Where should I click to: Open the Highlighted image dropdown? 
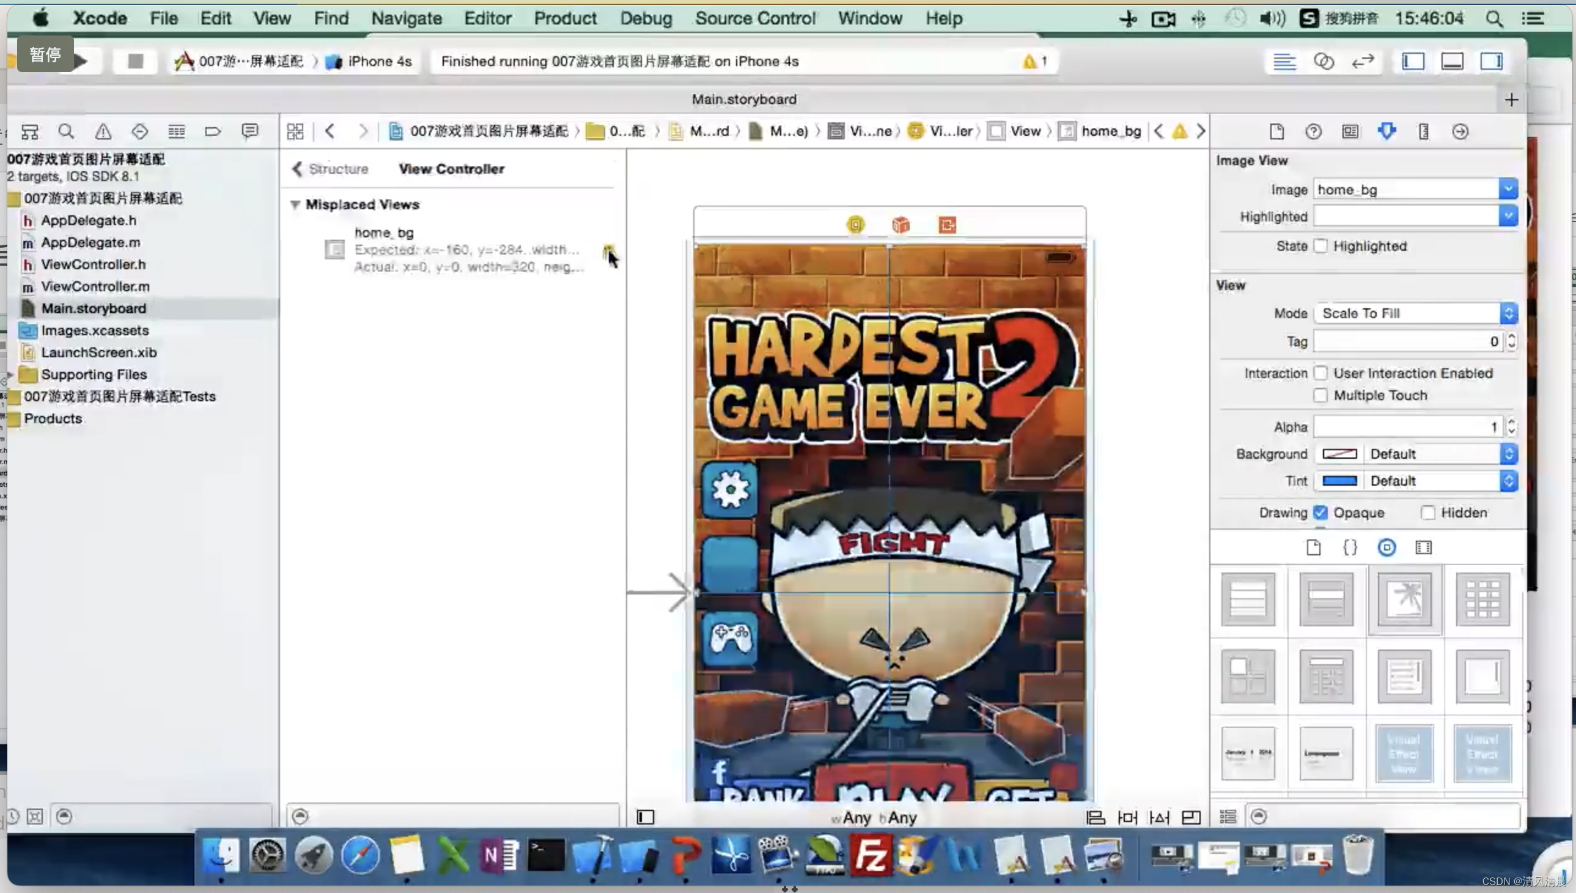coord(1508,216)
